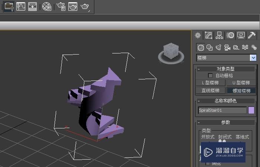Open the purple object color swatch

tap(251, 110)
